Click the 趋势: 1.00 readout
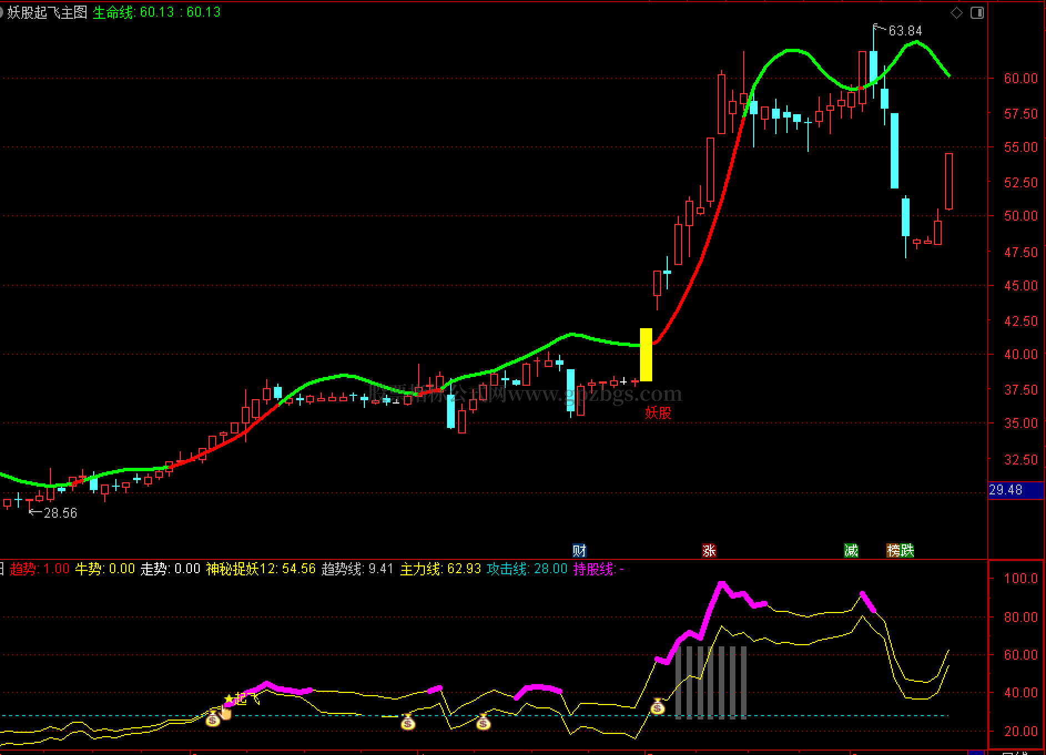Image resolution: width=1046 pixels, height=755 pixels. point(39,569)
